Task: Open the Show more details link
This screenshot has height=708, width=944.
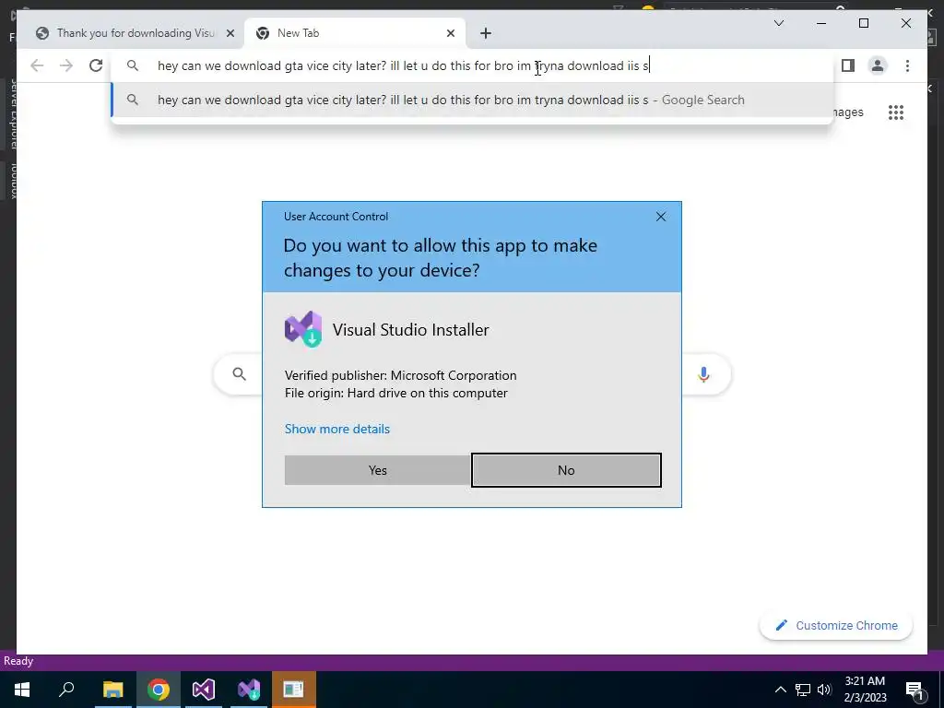Action: coord(337,429)
